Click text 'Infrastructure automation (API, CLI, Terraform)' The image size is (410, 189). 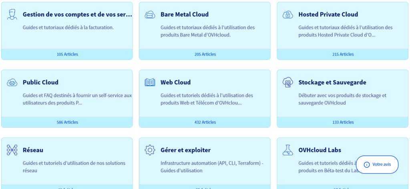(210, 163)
